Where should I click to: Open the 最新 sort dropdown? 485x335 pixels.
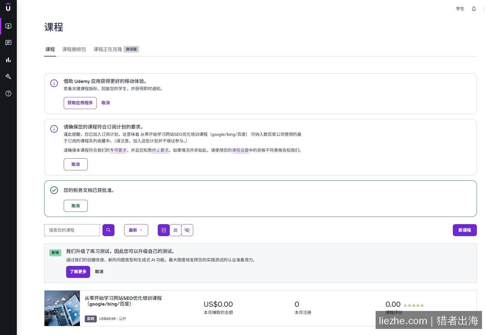click(x=136, y=230)
